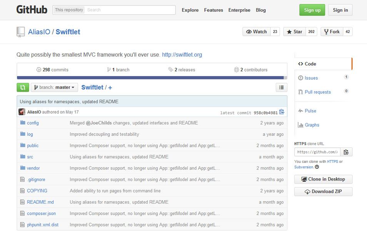Viewport: 367px width, 231px height.
Task: Click the help question mark near Subversion
Action: click(x=317, y=167)
